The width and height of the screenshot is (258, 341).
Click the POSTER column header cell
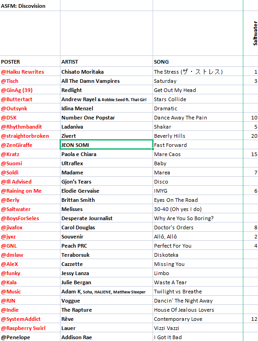30,61
